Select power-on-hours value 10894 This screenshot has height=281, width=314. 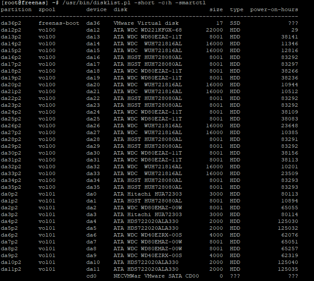[290, 201]
